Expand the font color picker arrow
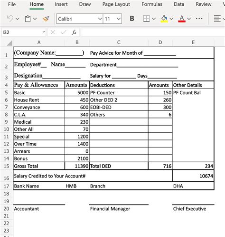This screenshot has height=237, width=225. [x=189, y=19]
